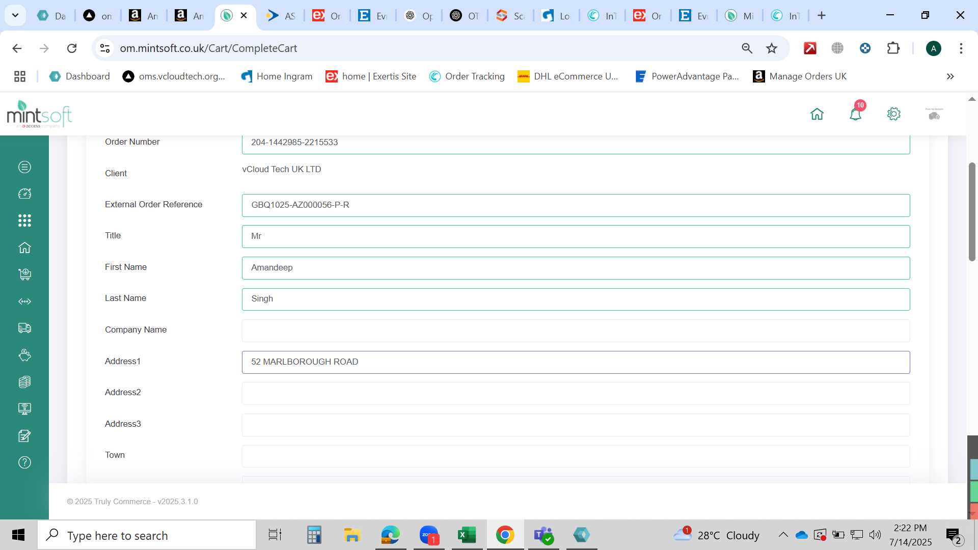The width and height of the screenshot is (978, 550).
Task: Switch to the Lo browser tab
Action: click(556, 16)
